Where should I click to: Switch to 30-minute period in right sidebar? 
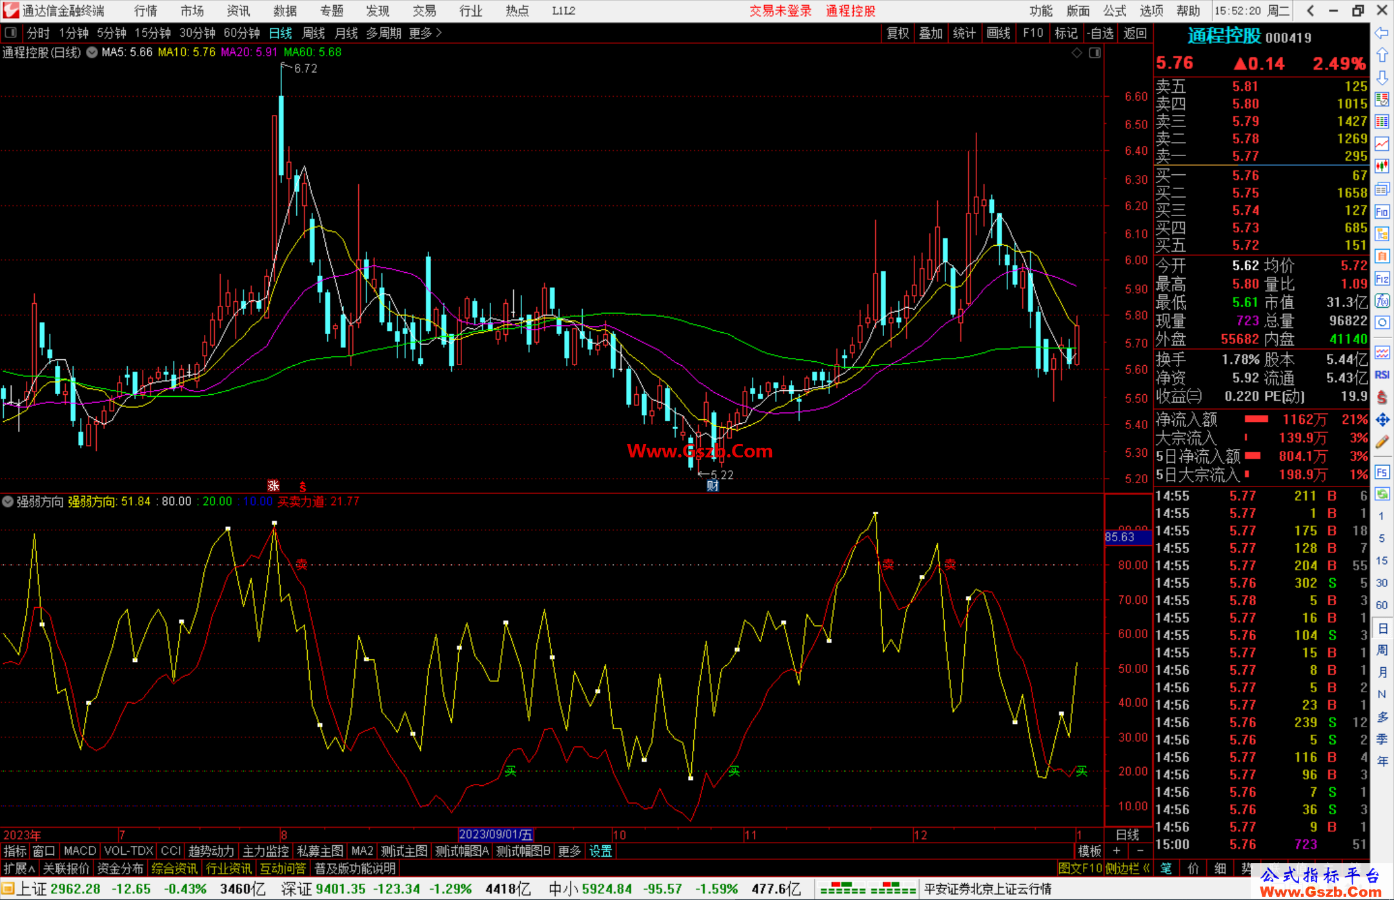coord(1382,583)
